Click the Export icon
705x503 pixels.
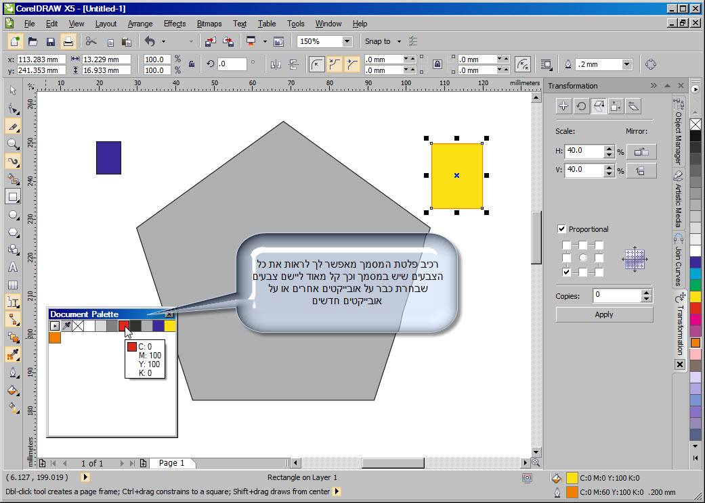click(228, 42)
